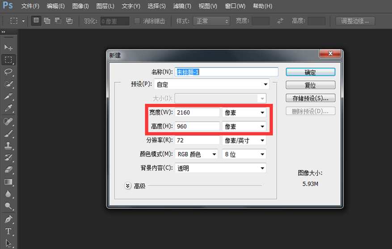
Task: Open the RGB 颜色 color mode dropdown
Action: [196, 154]
